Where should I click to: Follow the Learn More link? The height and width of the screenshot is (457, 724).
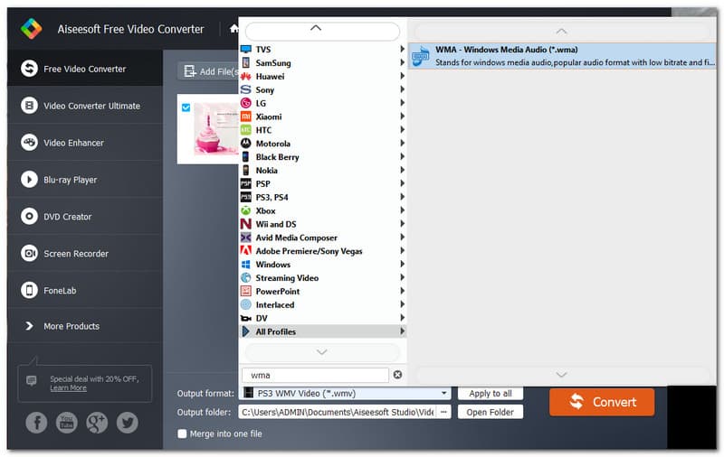pos(69,387)
